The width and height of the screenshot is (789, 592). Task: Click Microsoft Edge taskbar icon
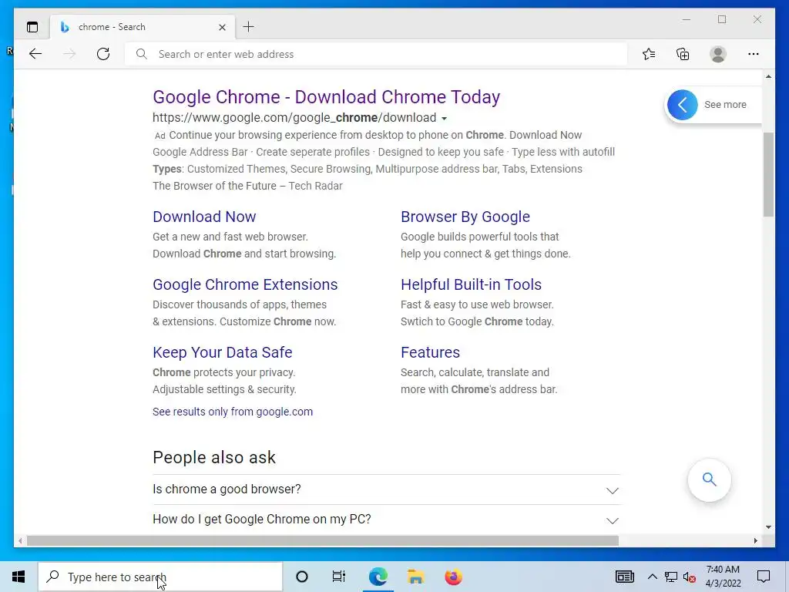pos(378,577)
